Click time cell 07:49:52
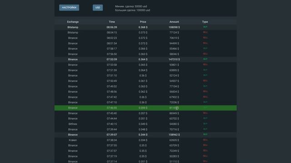291x163 pixels. click(x=112, y=86)
